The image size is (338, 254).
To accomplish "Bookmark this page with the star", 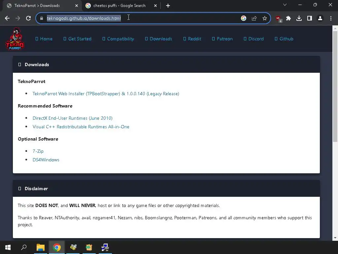I will (265, 19).
